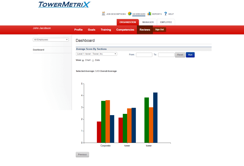
Task: Open the Competencies menu
Action: [x=125, y=30]
